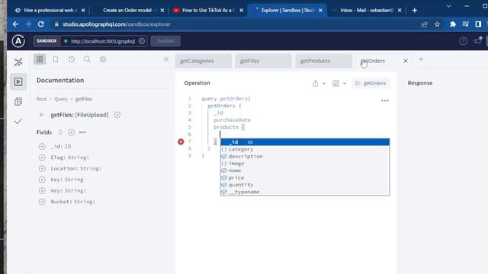Open the schema diff sidebar icon
Image resolution: width=488 pixels, height=274 pixels.
[x=18, y=101]
